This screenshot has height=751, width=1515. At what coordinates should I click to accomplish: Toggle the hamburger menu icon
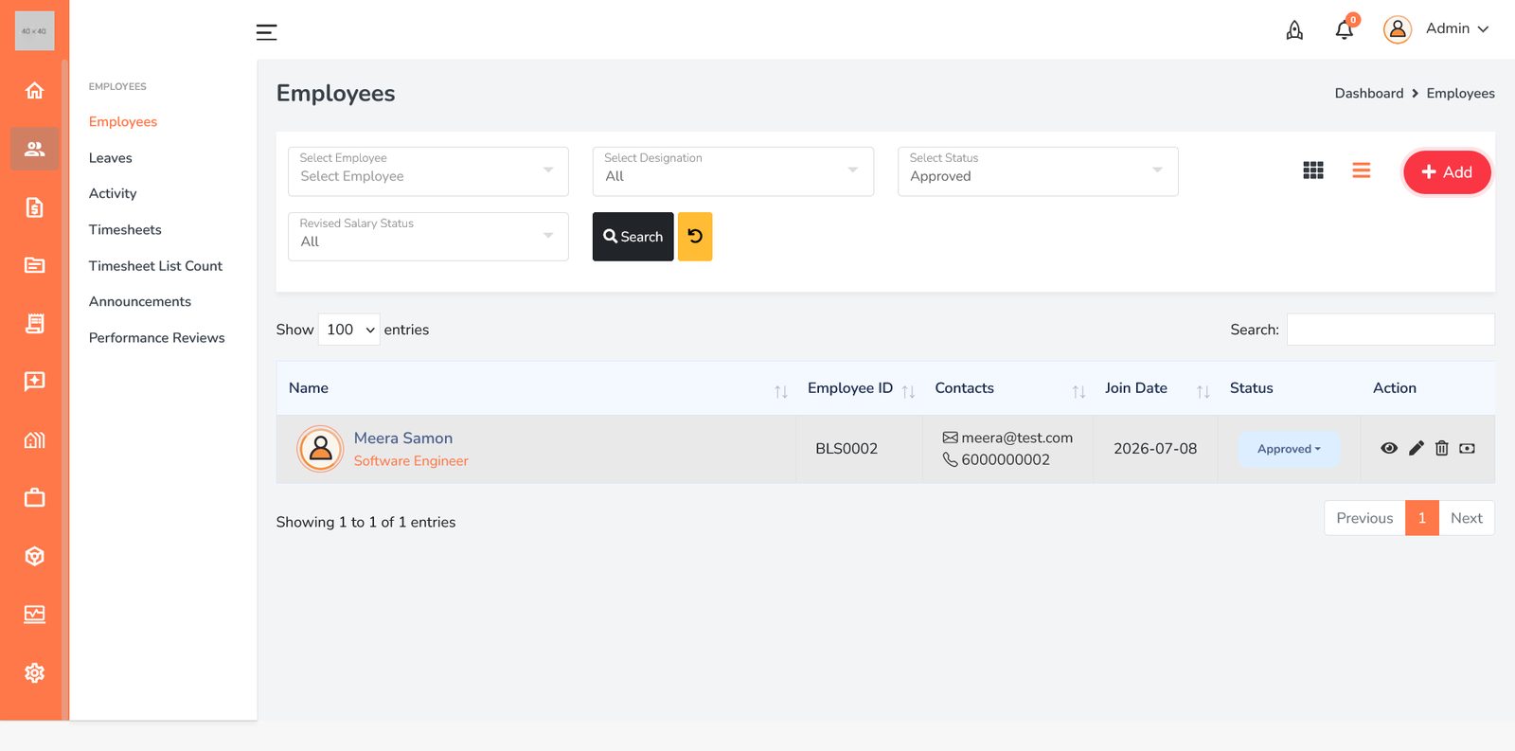point(266,32)
